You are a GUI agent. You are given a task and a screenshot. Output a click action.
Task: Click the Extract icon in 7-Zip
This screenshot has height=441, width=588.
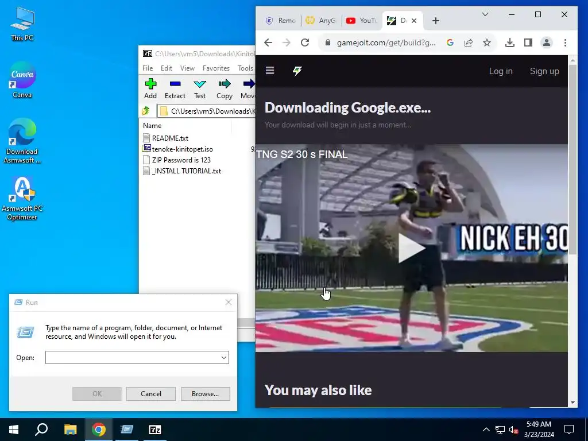click(175, 88)
